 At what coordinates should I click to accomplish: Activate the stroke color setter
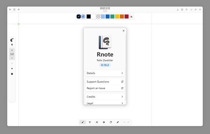79,16
